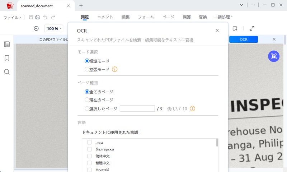The height and width of the screenshot is (172, 287).
Task: Show info about page range example format
Action: tap(192, 108)
